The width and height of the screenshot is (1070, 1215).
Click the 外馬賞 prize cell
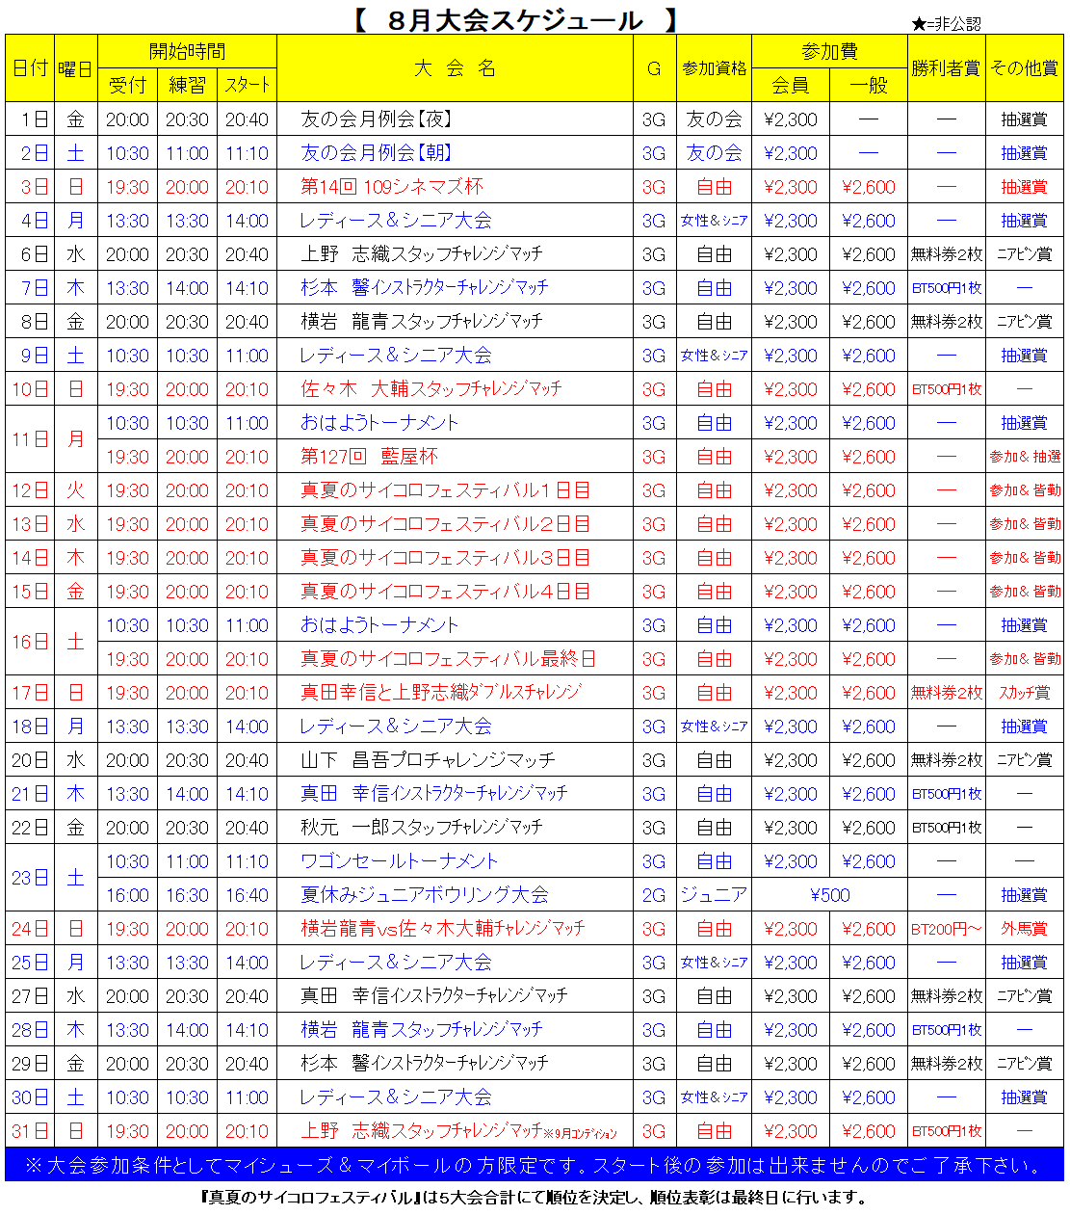coord(1025,929)
